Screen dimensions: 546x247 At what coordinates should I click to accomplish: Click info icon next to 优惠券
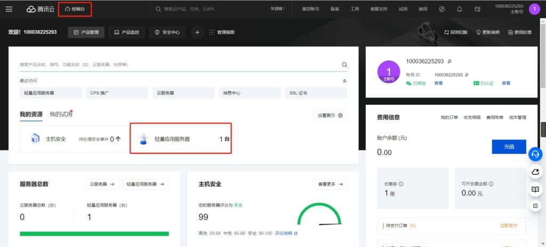(x=401, y=184)
